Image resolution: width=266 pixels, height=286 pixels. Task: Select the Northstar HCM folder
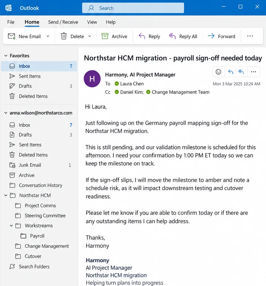tap(39, 195)
